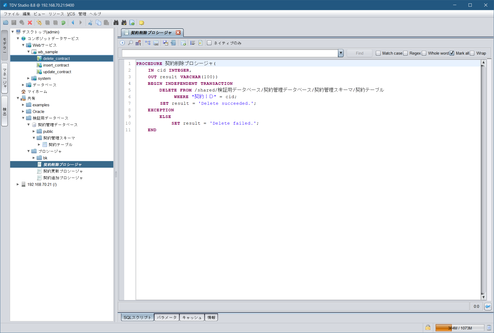Screen dimensions: 494x333
Task: Click the green refresh toolbar icon
Action: [63, 23]
